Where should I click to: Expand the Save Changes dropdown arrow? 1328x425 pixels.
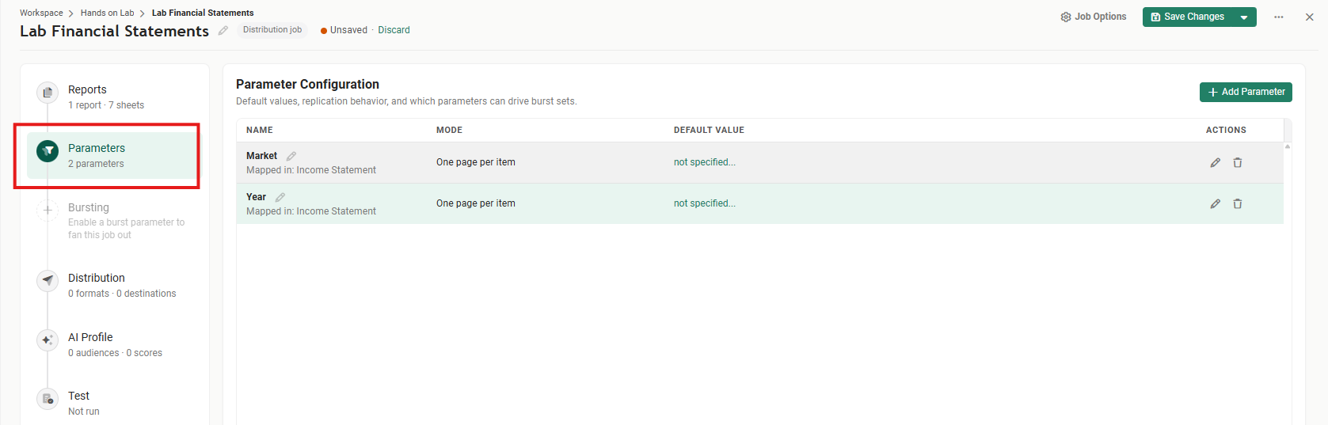[1244, 17]
